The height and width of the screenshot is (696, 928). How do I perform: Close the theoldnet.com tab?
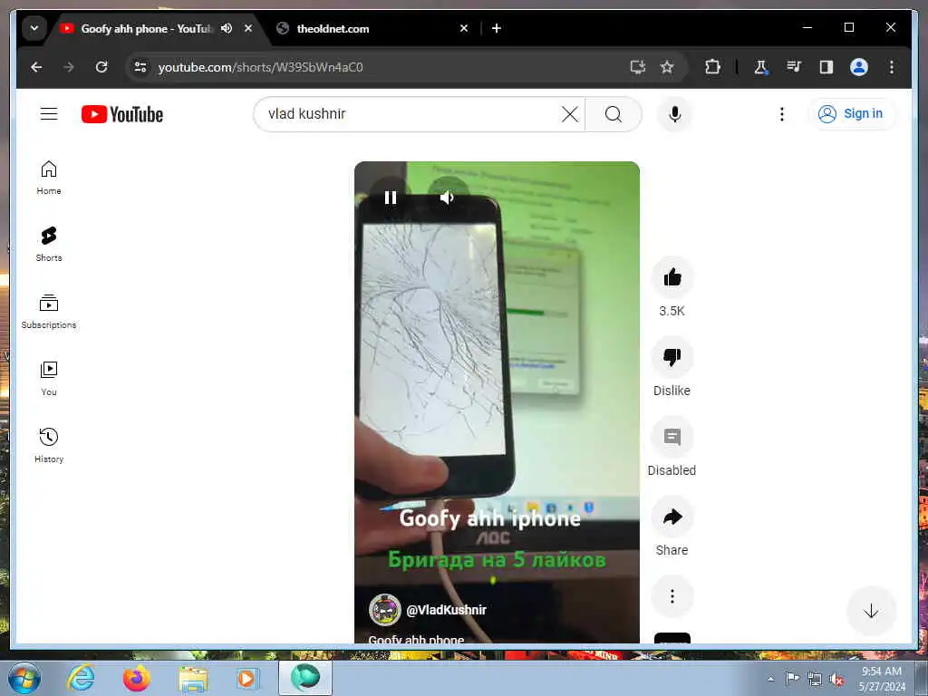(x=464, y=28)
